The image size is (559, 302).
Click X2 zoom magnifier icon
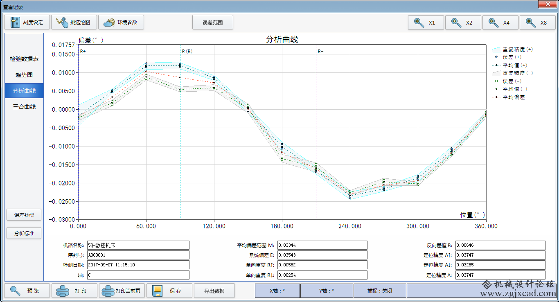click(457, 23)
